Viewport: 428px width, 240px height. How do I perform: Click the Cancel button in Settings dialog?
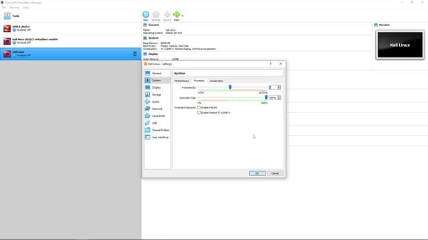click(275, 173)
